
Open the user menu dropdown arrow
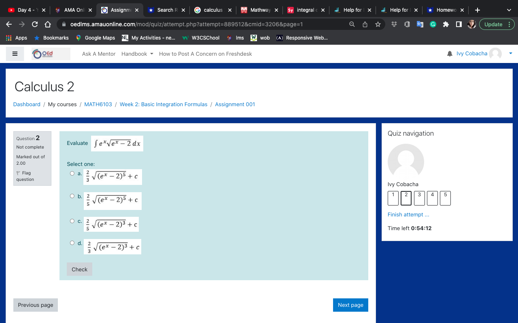(x=510, y=53)
